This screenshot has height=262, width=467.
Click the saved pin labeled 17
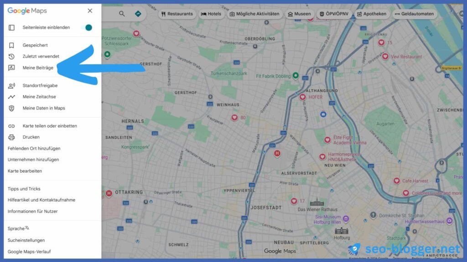pyautogui.click(x=294, y=201)
